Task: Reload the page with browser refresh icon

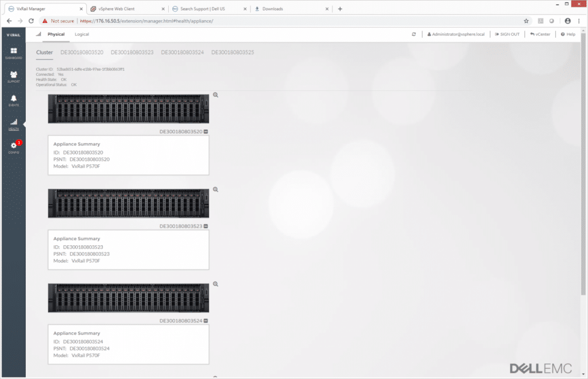Action: click(31, 21)
